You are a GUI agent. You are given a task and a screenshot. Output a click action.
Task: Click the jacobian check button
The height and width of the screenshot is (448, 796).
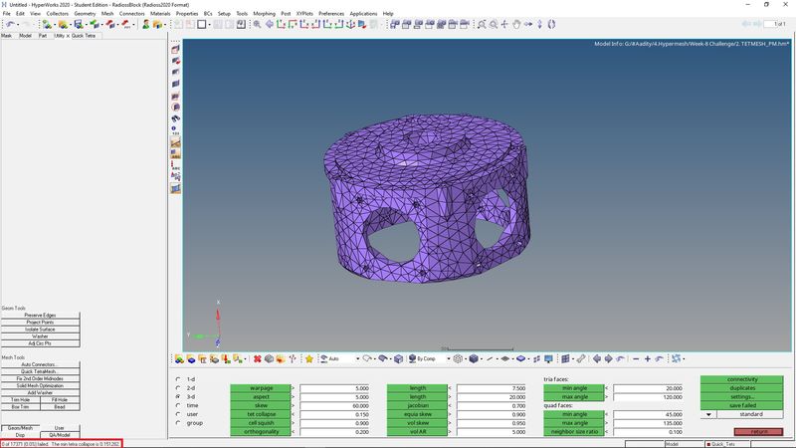tap(417, 406)
